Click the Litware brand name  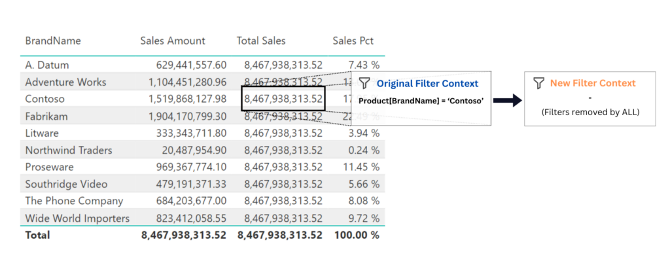point(42,133)
